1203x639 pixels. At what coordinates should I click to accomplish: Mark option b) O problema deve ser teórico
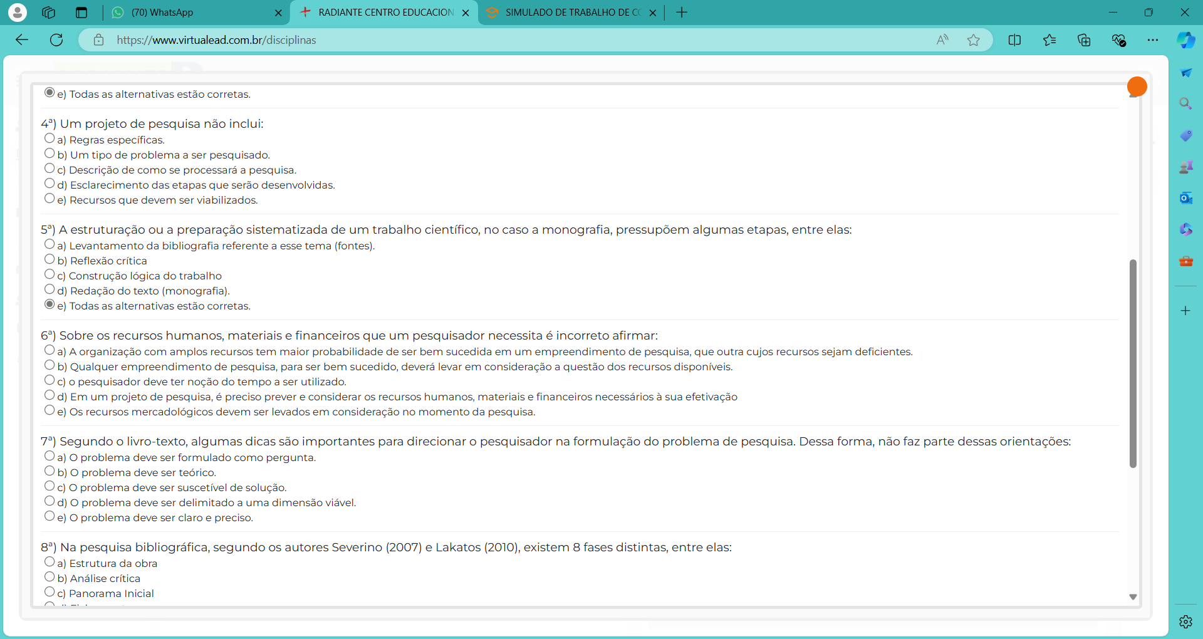pos(49,471)
